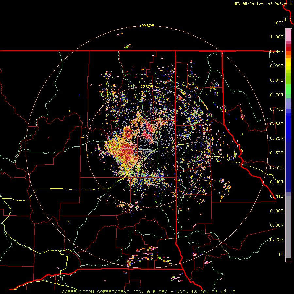Select the 0.253 legend value
Screen dimensions: 294x294
tap(277, 240)
